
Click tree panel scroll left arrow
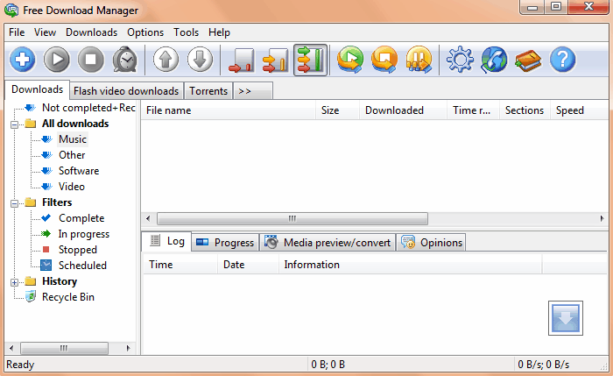(x=11, y=348)
